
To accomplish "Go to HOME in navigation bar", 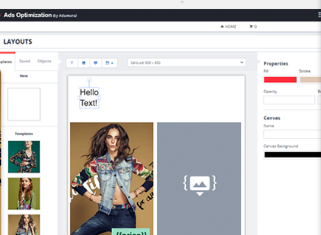I will point(228,27).
